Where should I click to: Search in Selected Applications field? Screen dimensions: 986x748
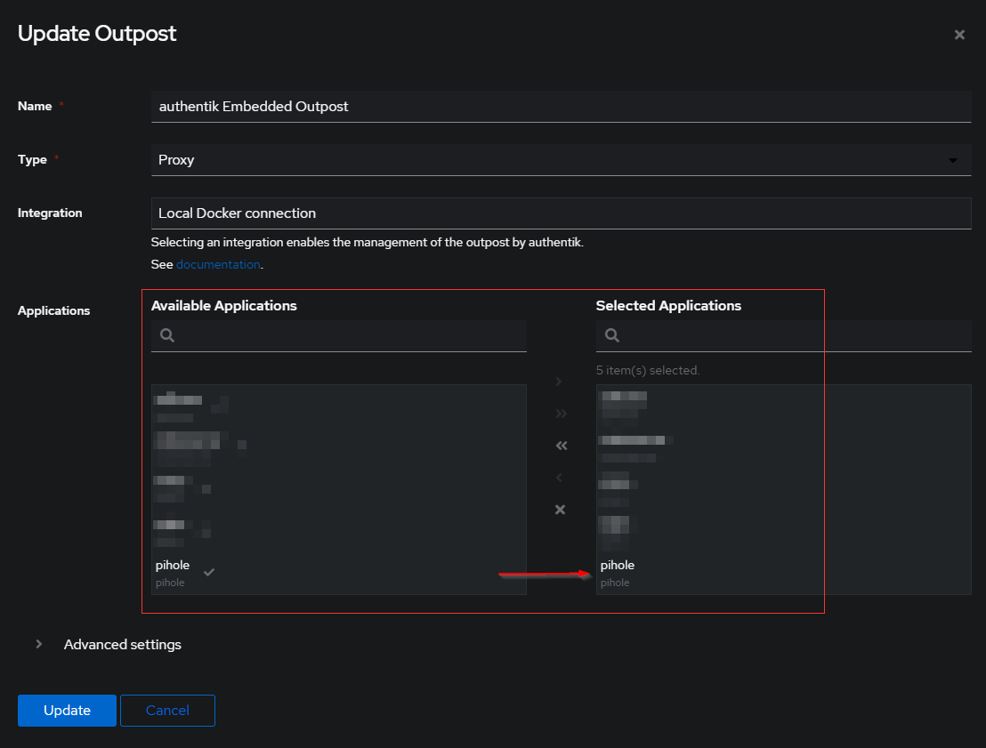783,335
